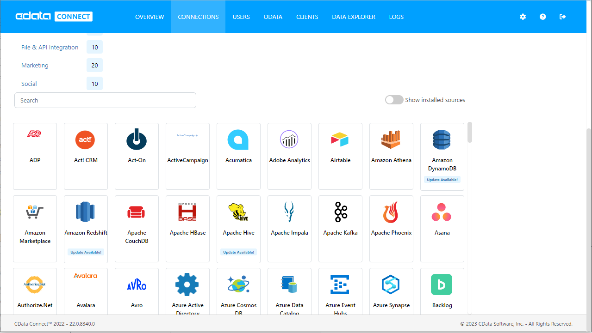Select the Amazon Redshift connector icon
This screenshot has height=333, width=592.
(86, 212)
